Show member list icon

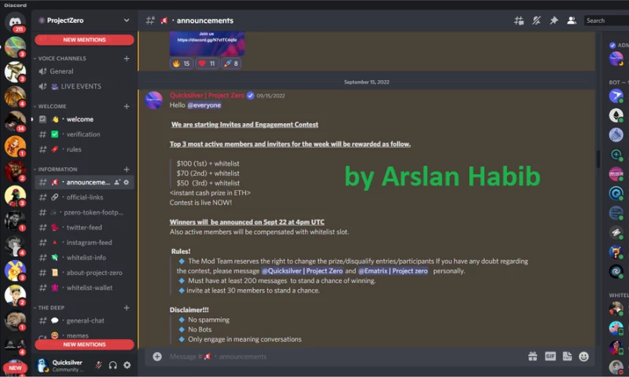point(572,20)
